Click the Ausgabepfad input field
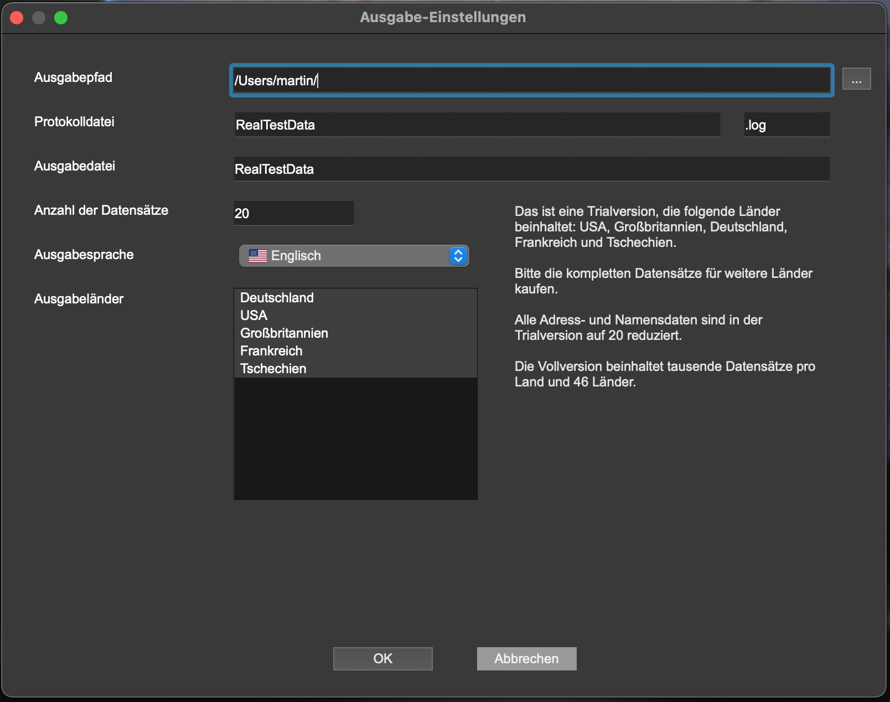The width and height of the screenshot is (890, 702). tap(531, 80)
